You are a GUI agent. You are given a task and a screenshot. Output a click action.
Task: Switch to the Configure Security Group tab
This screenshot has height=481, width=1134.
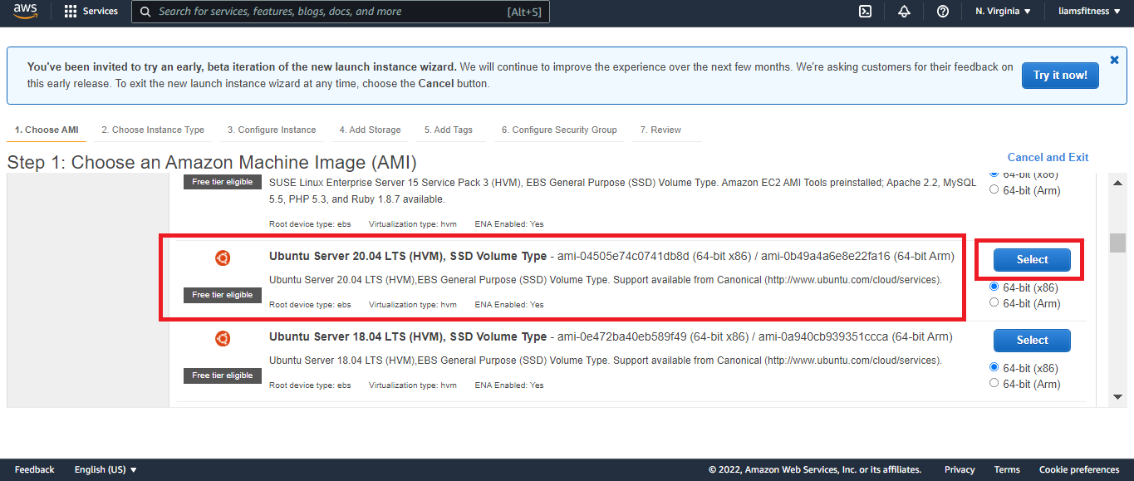coord(558,130)
